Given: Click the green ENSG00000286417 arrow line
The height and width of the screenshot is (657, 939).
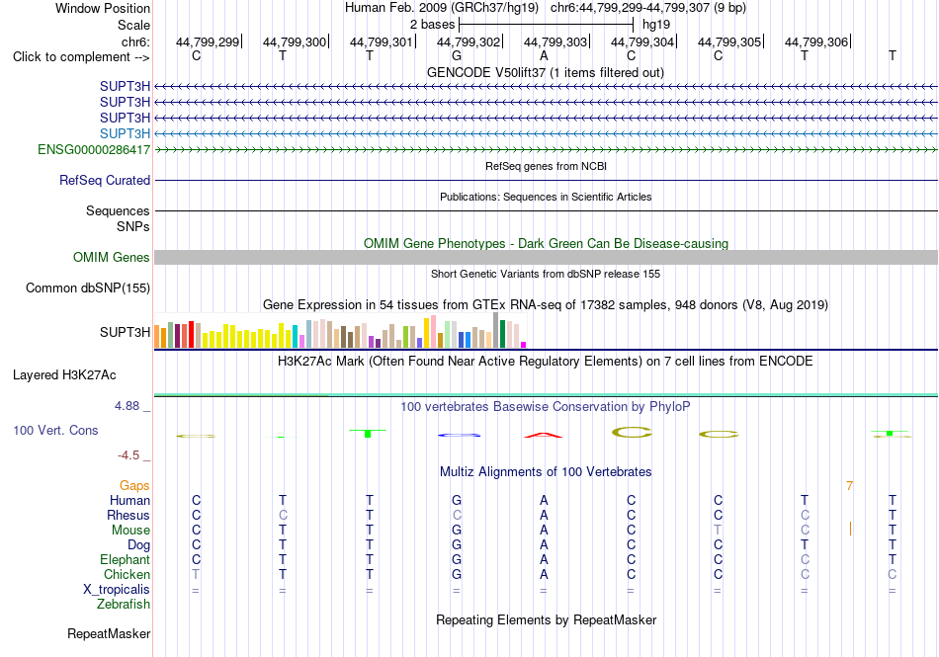Looking at the screenshot, I should [x=546, y=149].
